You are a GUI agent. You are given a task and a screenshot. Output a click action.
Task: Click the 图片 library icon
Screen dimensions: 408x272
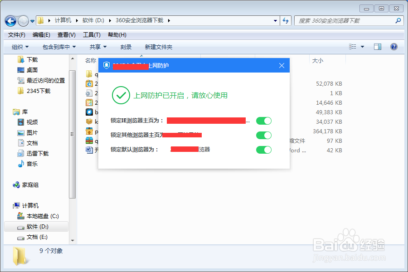tap(21, 133)
